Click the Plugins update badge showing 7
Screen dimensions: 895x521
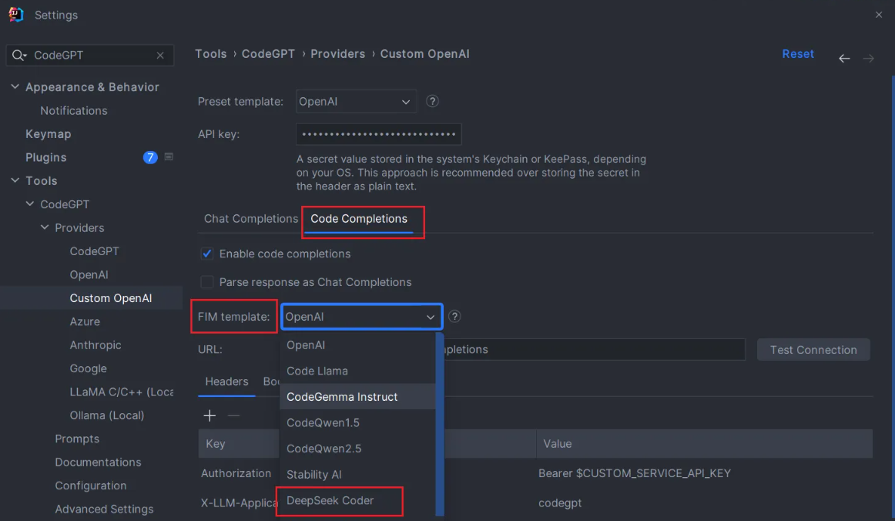[150, 157]
